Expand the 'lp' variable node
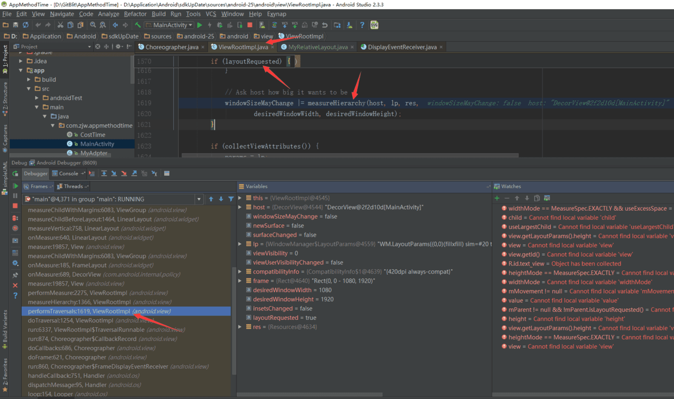 pos(240,244)
